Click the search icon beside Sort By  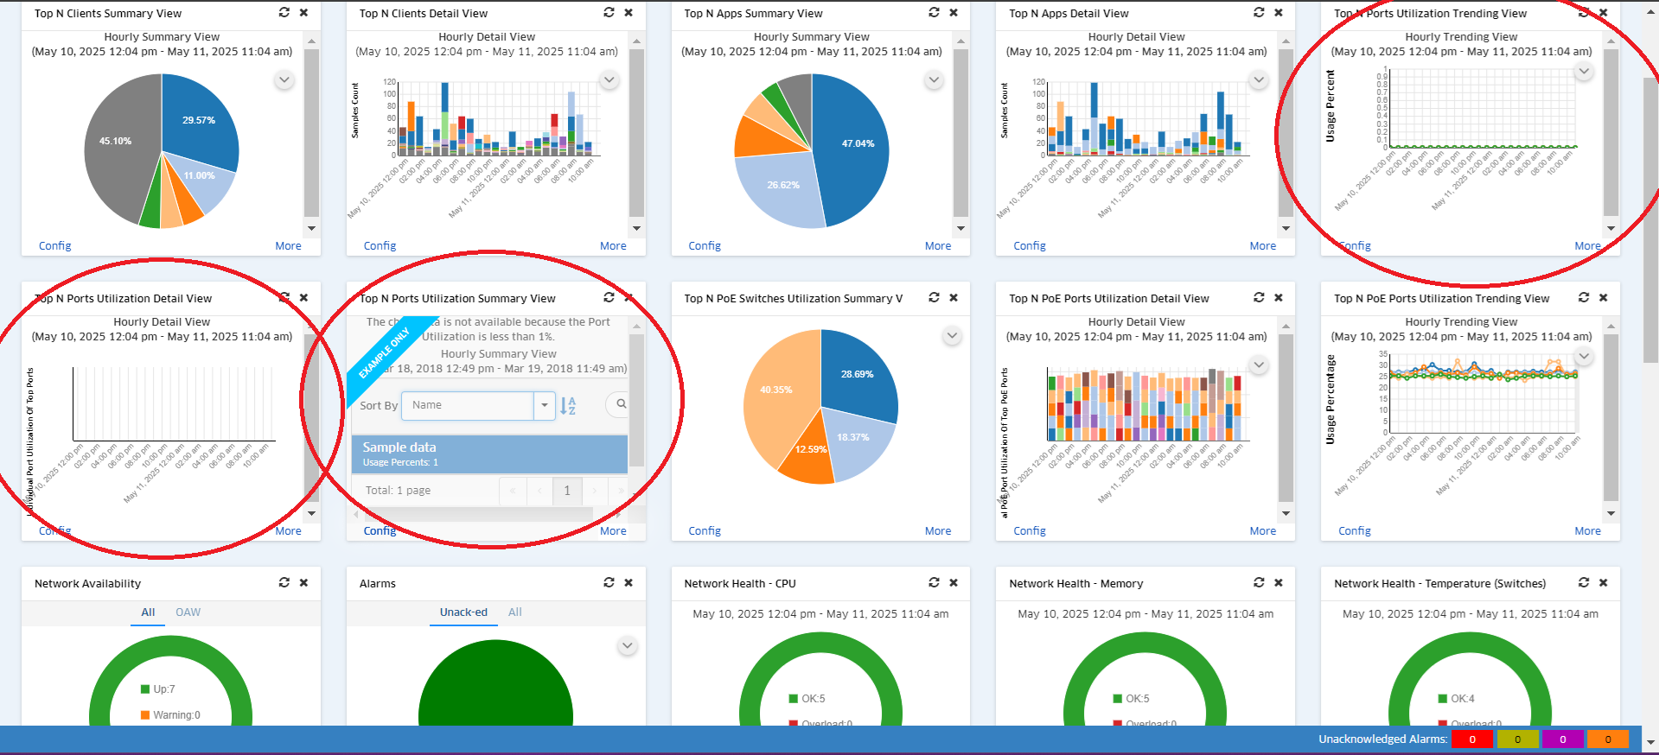tap(621, 403)
